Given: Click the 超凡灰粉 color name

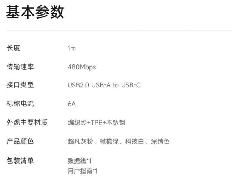Looking at the screenshot, I should pos(81,141).
